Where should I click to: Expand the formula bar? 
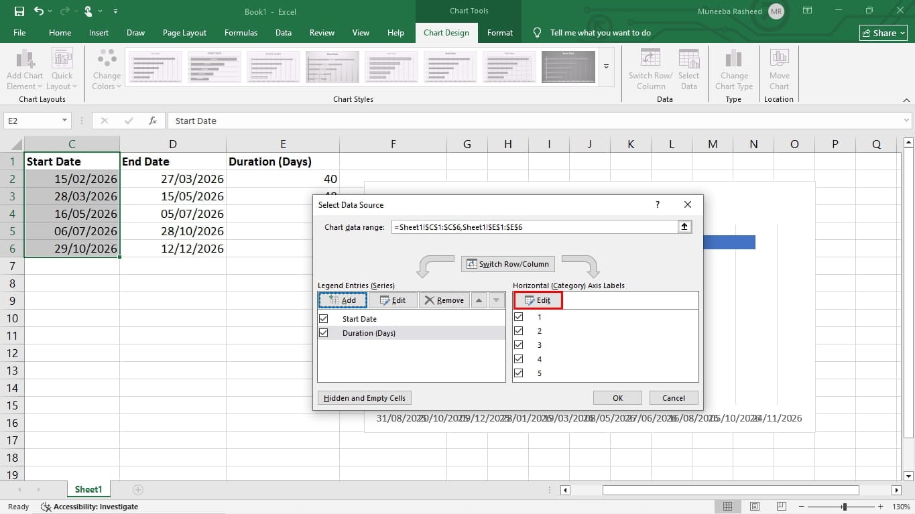(x=906, y=121)
